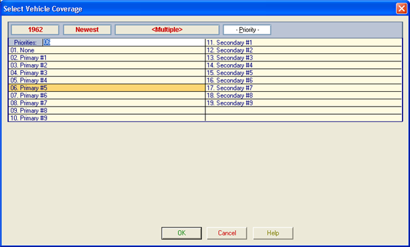
Task: Choose 04. Primary #3 in list
Action: point(106,73)
